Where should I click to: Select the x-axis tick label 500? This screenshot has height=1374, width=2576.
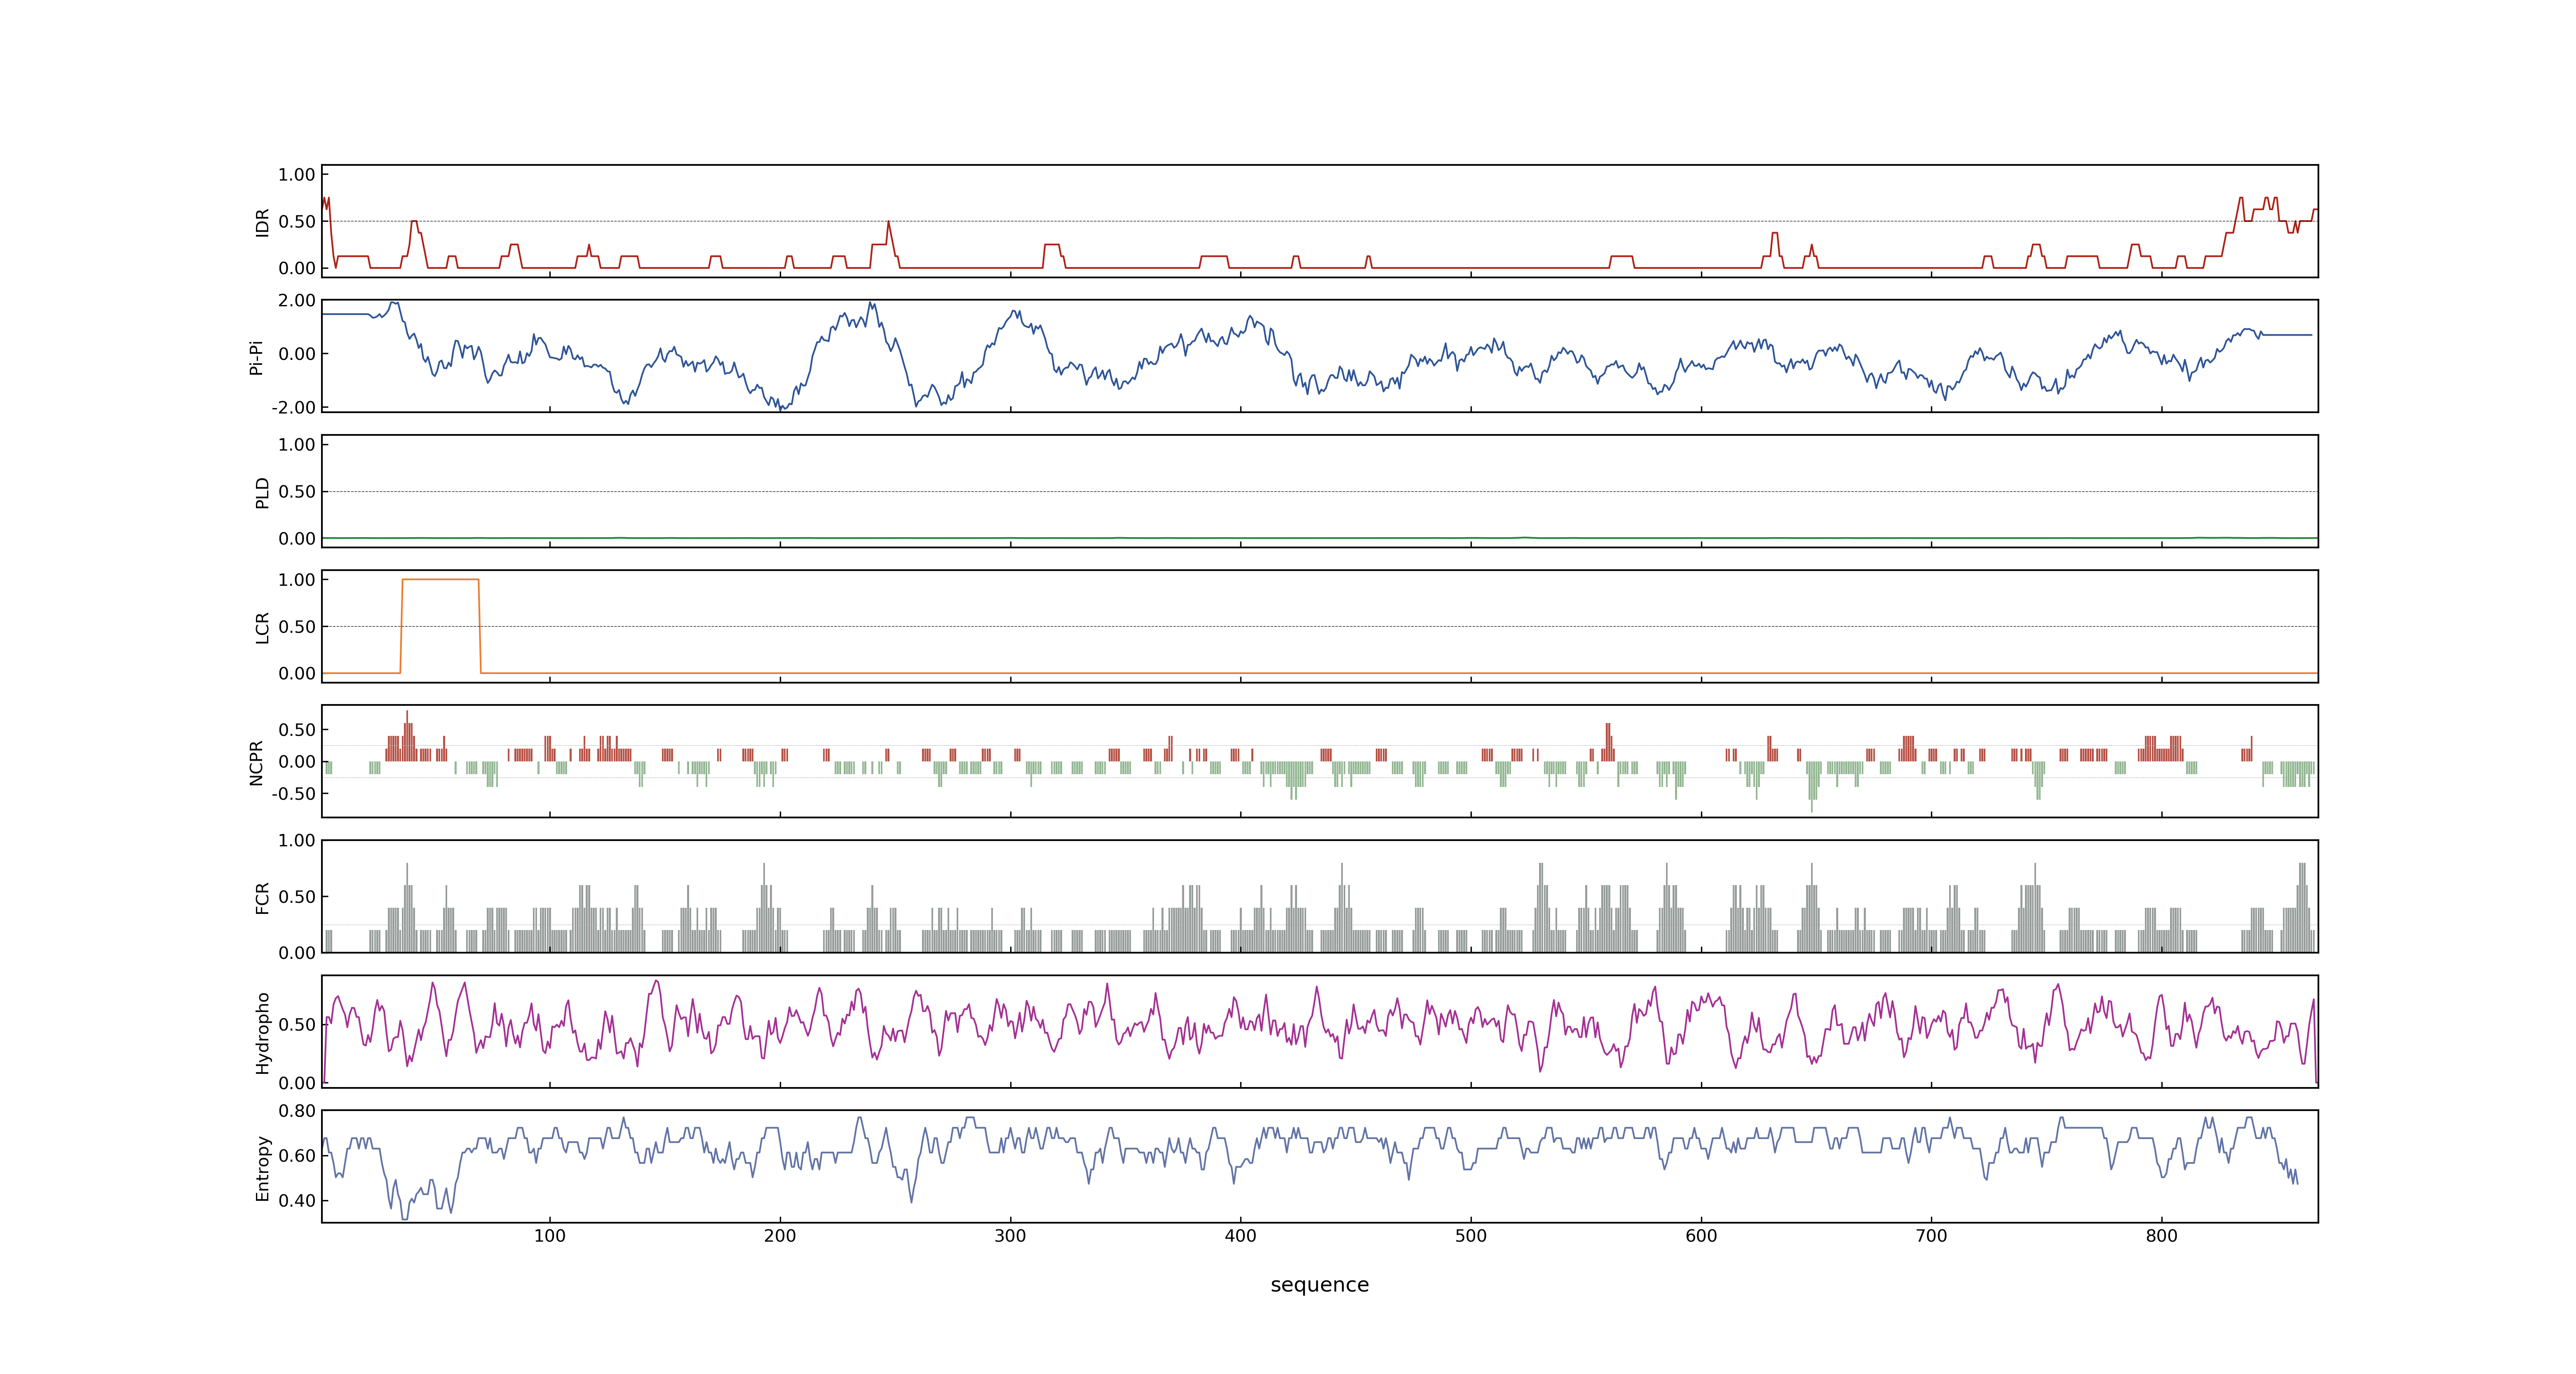[1471, 1236]
